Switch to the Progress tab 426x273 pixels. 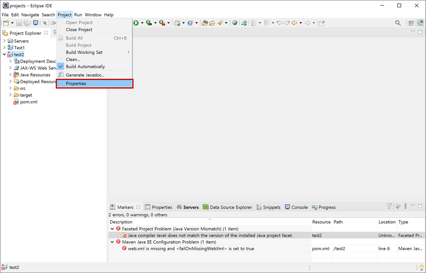tap(324, 207)
